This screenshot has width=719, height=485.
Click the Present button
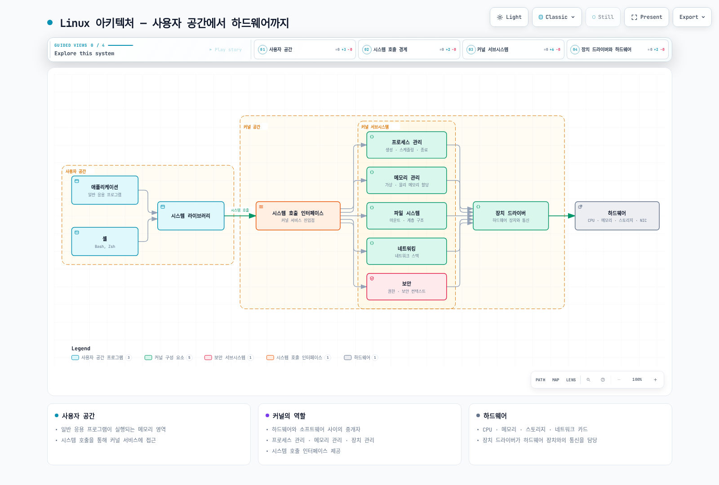(x=646, y=17)
